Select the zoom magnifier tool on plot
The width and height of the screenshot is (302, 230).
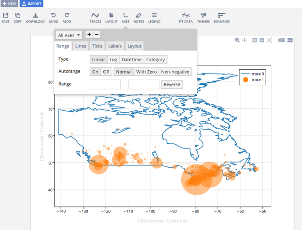tap(237, 41)
